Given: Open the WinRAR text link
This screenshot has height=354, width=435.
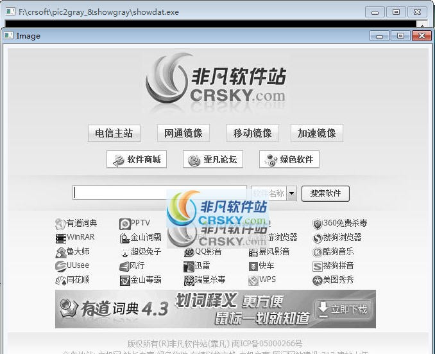Looking at the screenshot, I should pos(80,237).
